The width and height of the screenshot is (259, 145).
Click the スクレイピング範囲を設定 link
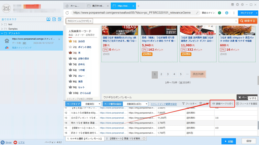pyautogui.click(x=164, y=104)
